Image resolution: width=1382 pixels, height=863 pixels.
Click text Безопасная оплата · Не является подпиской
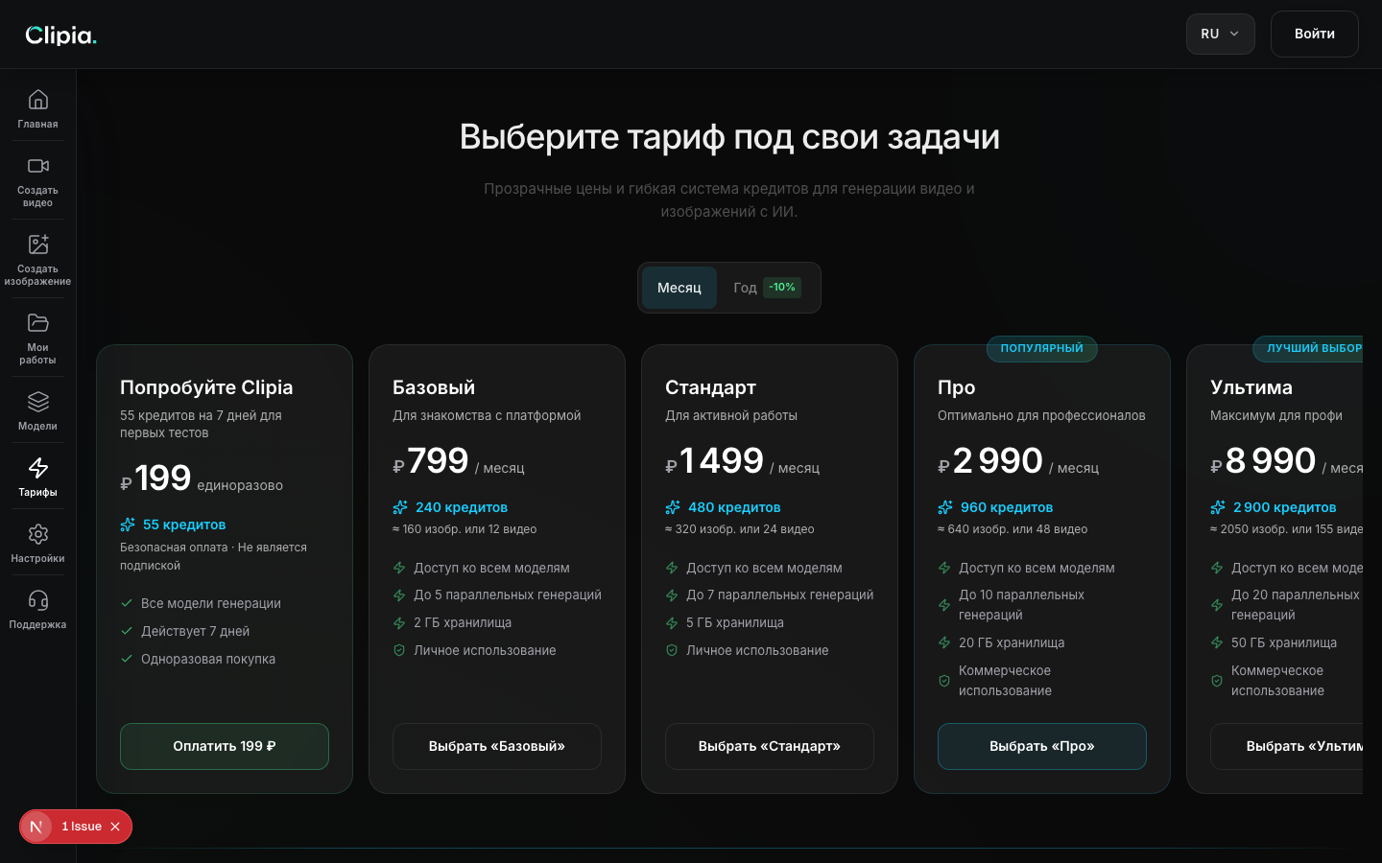coord(213,556)
